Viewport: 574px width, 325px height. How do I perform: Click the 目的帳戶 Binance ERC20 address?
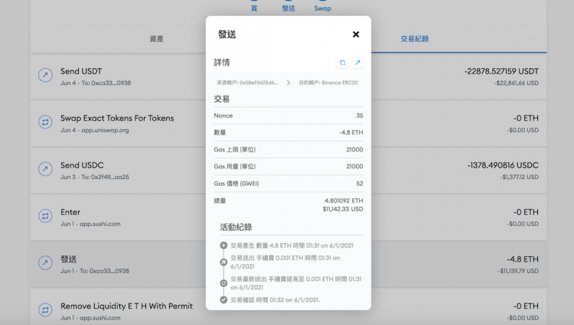click(x=328, y=83)
